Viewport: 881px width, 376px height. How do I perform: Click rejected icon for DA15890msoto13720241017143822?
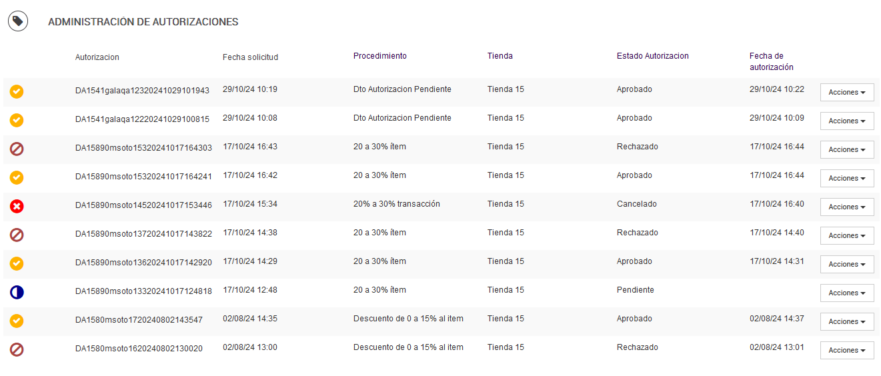(17, 235)
